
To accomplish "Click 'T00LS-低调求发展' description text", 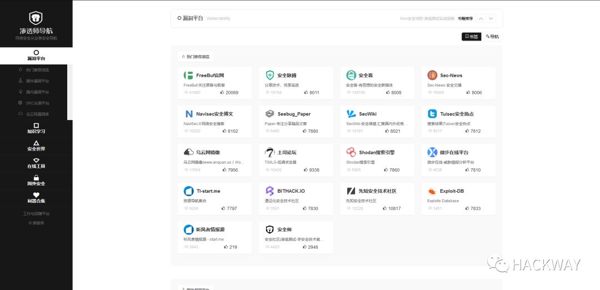I will (x=281, y=162).
